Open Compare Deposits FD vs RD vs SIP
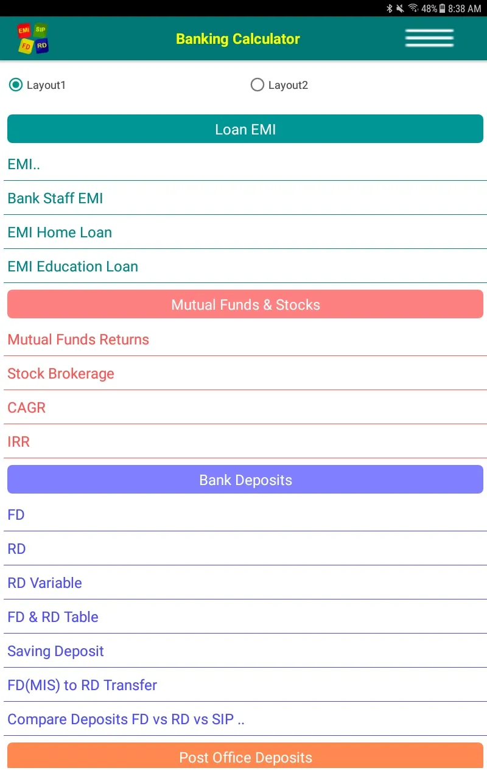Viewport: 487px width, 779px height. tap(125, 719)
